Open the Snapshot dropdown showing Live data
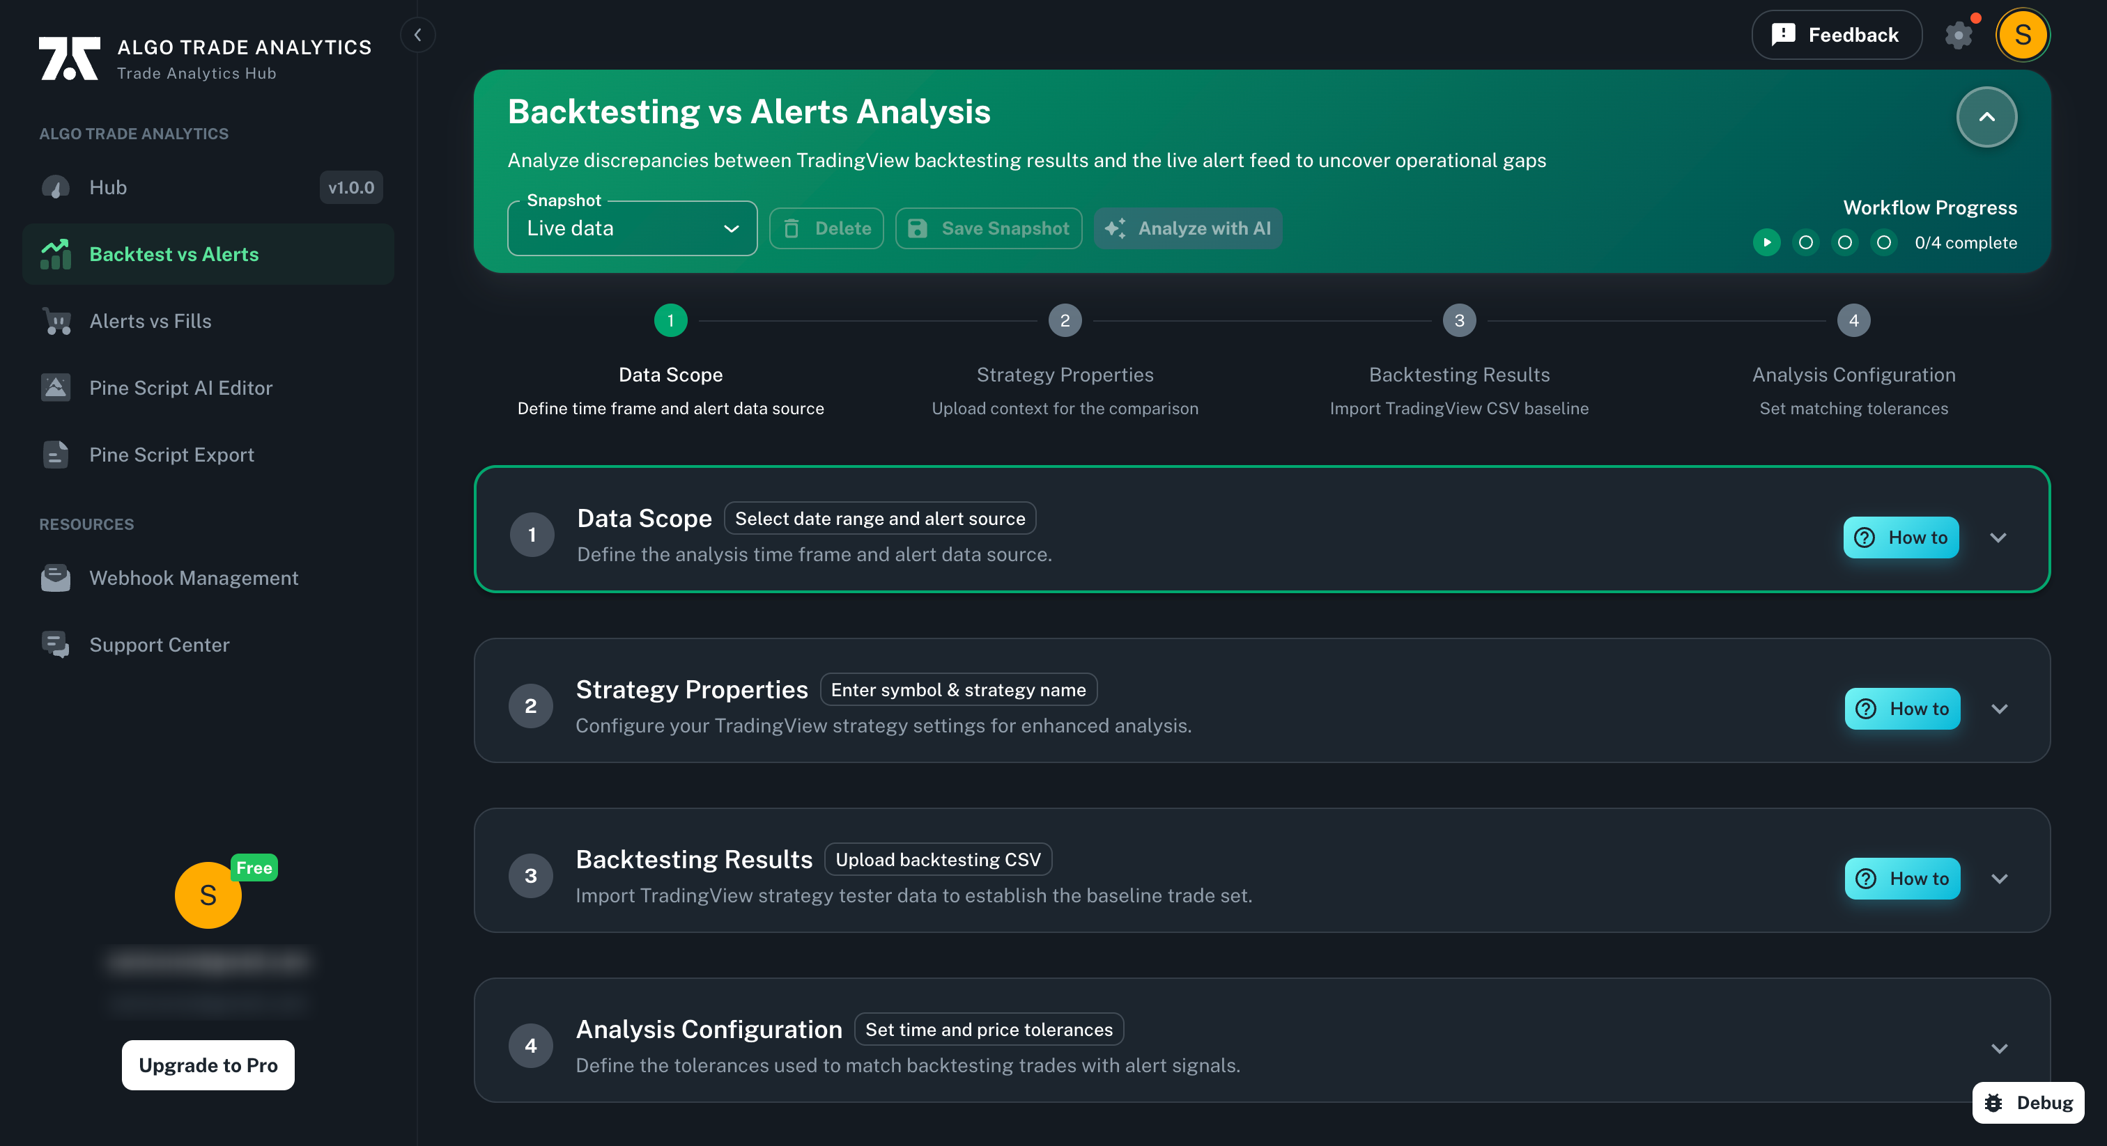Viewport: 2107px width, 1146px height. [x=631, y=228]
